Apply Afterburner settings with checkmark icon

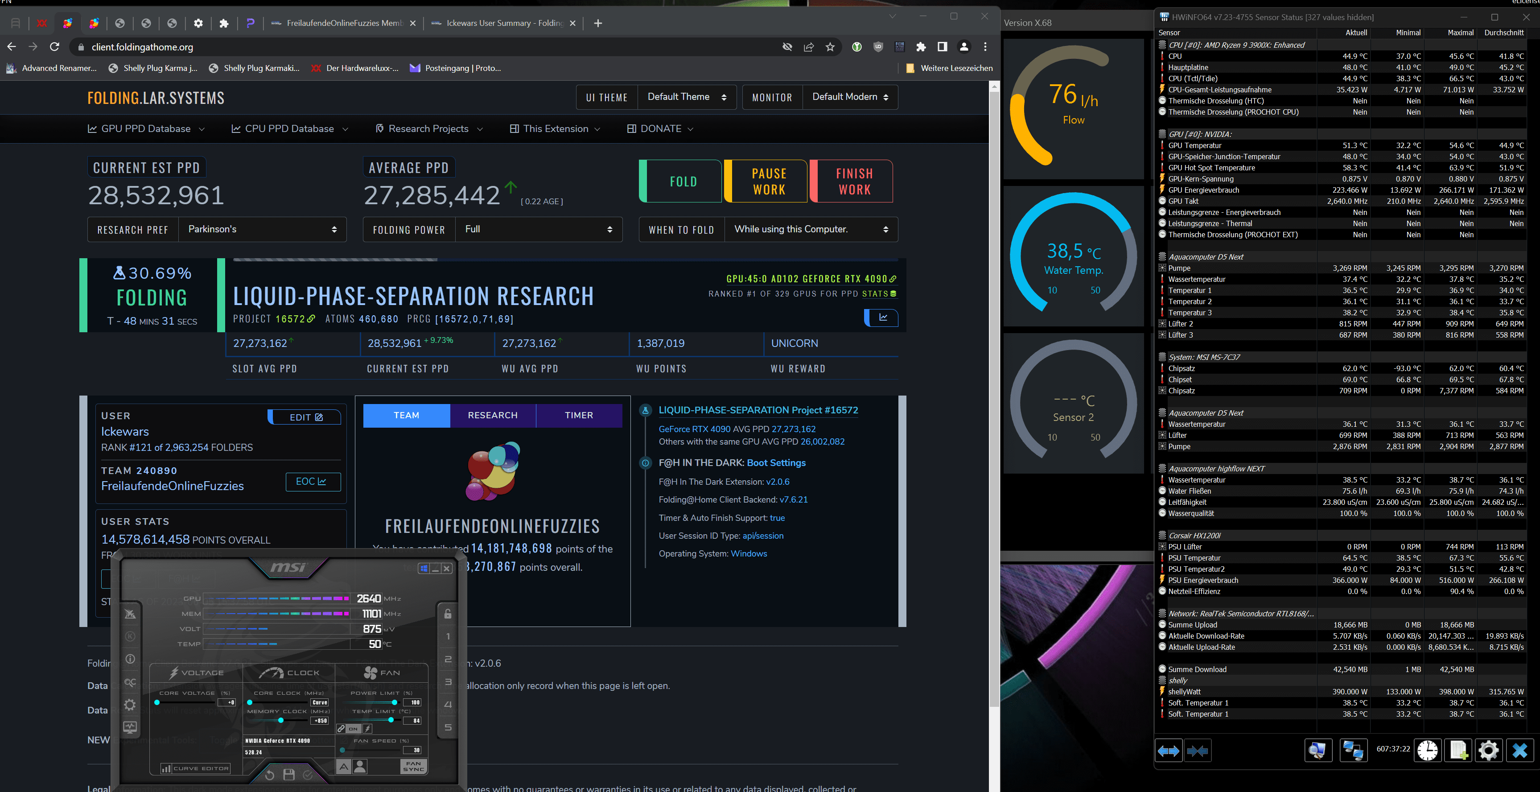(308, 775)
